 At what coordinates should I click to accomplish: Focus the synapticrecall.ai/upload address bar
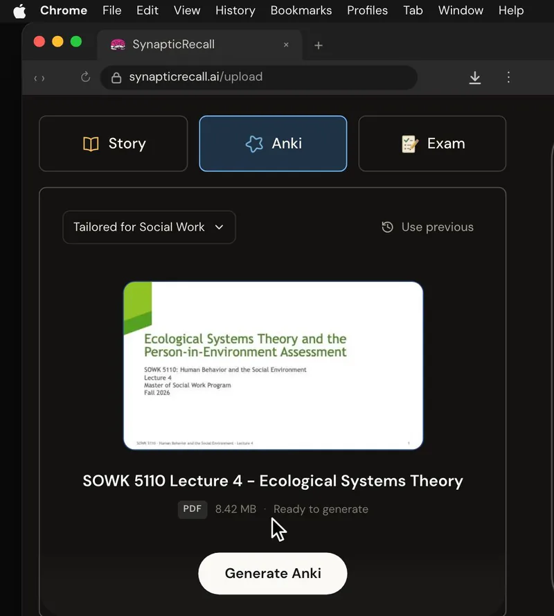259,77
